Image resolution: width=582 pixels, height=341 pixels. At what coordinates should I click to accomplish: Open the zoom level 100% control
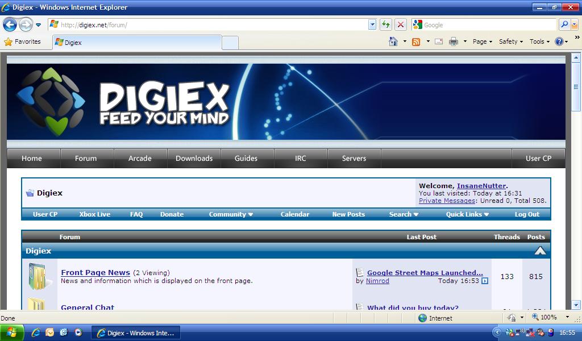(x=551, y=317)
